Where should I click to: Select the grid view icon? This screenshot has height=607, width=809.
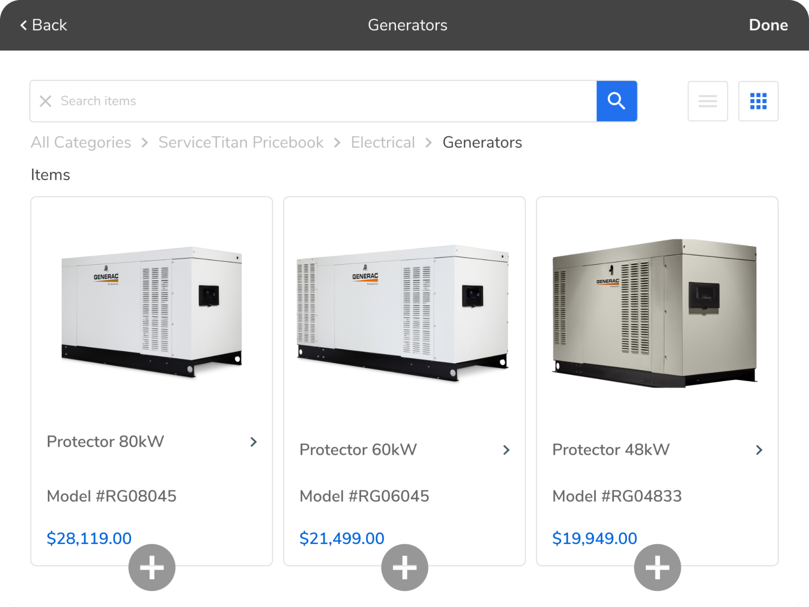click(758, 101)
